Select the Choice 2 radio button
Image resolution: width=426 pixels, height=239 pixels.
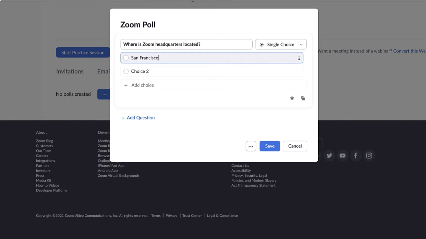pyautogui.click(x=126, y=71)
